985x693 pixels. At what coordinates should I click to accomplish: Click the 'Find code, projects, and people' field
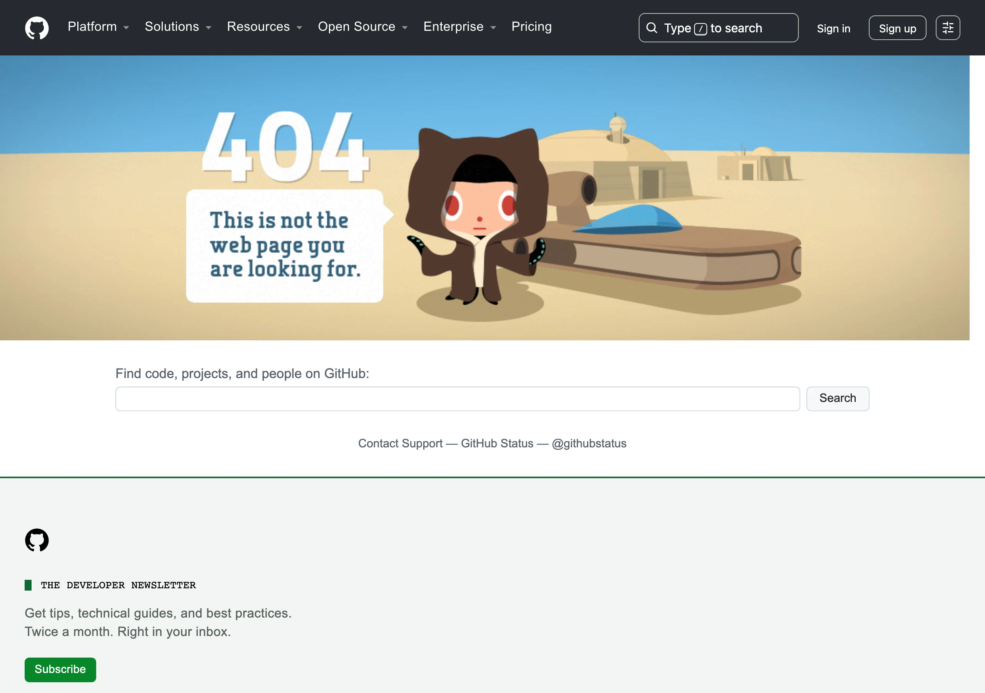(x=458, y=399)
